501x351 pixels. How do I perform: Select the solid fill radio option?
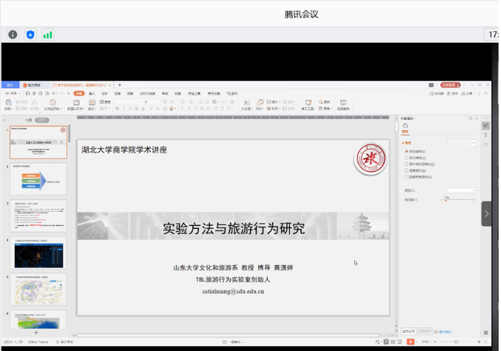pyautogui.click(x=406, y=151)
